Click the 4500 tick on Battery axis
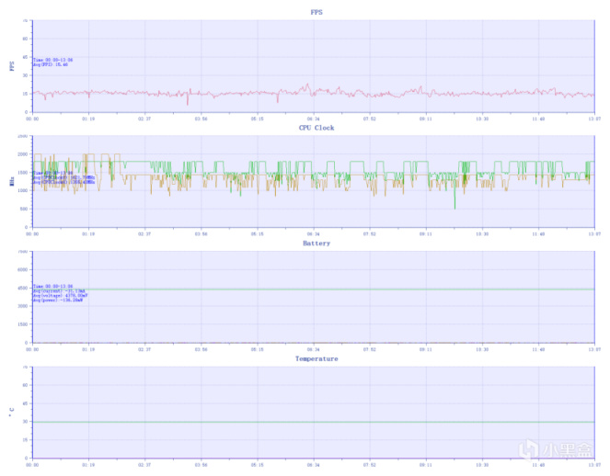The height and width of the screenshot is (476, 610). [x=23, y=288]
